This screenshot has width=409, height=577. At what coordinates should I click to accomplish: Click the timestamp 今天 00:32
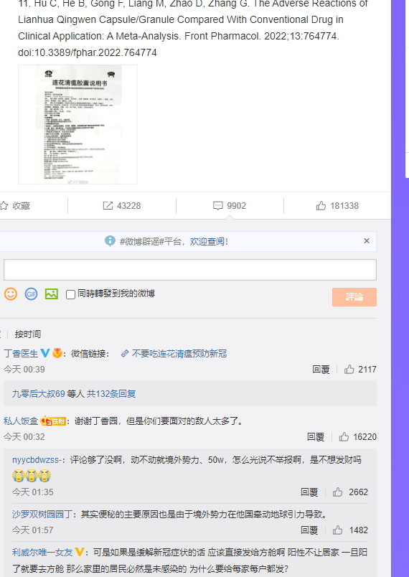pos(24,437)
